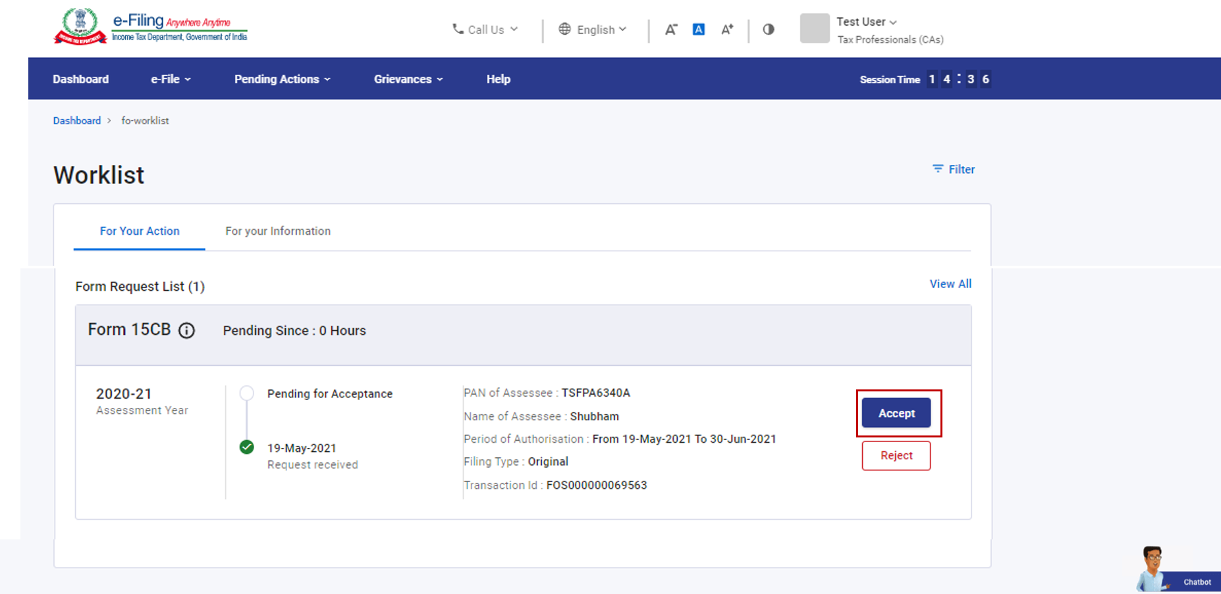Click the e-Filing portal logo
1221x594 pixels.
click(x=150, y=28)
